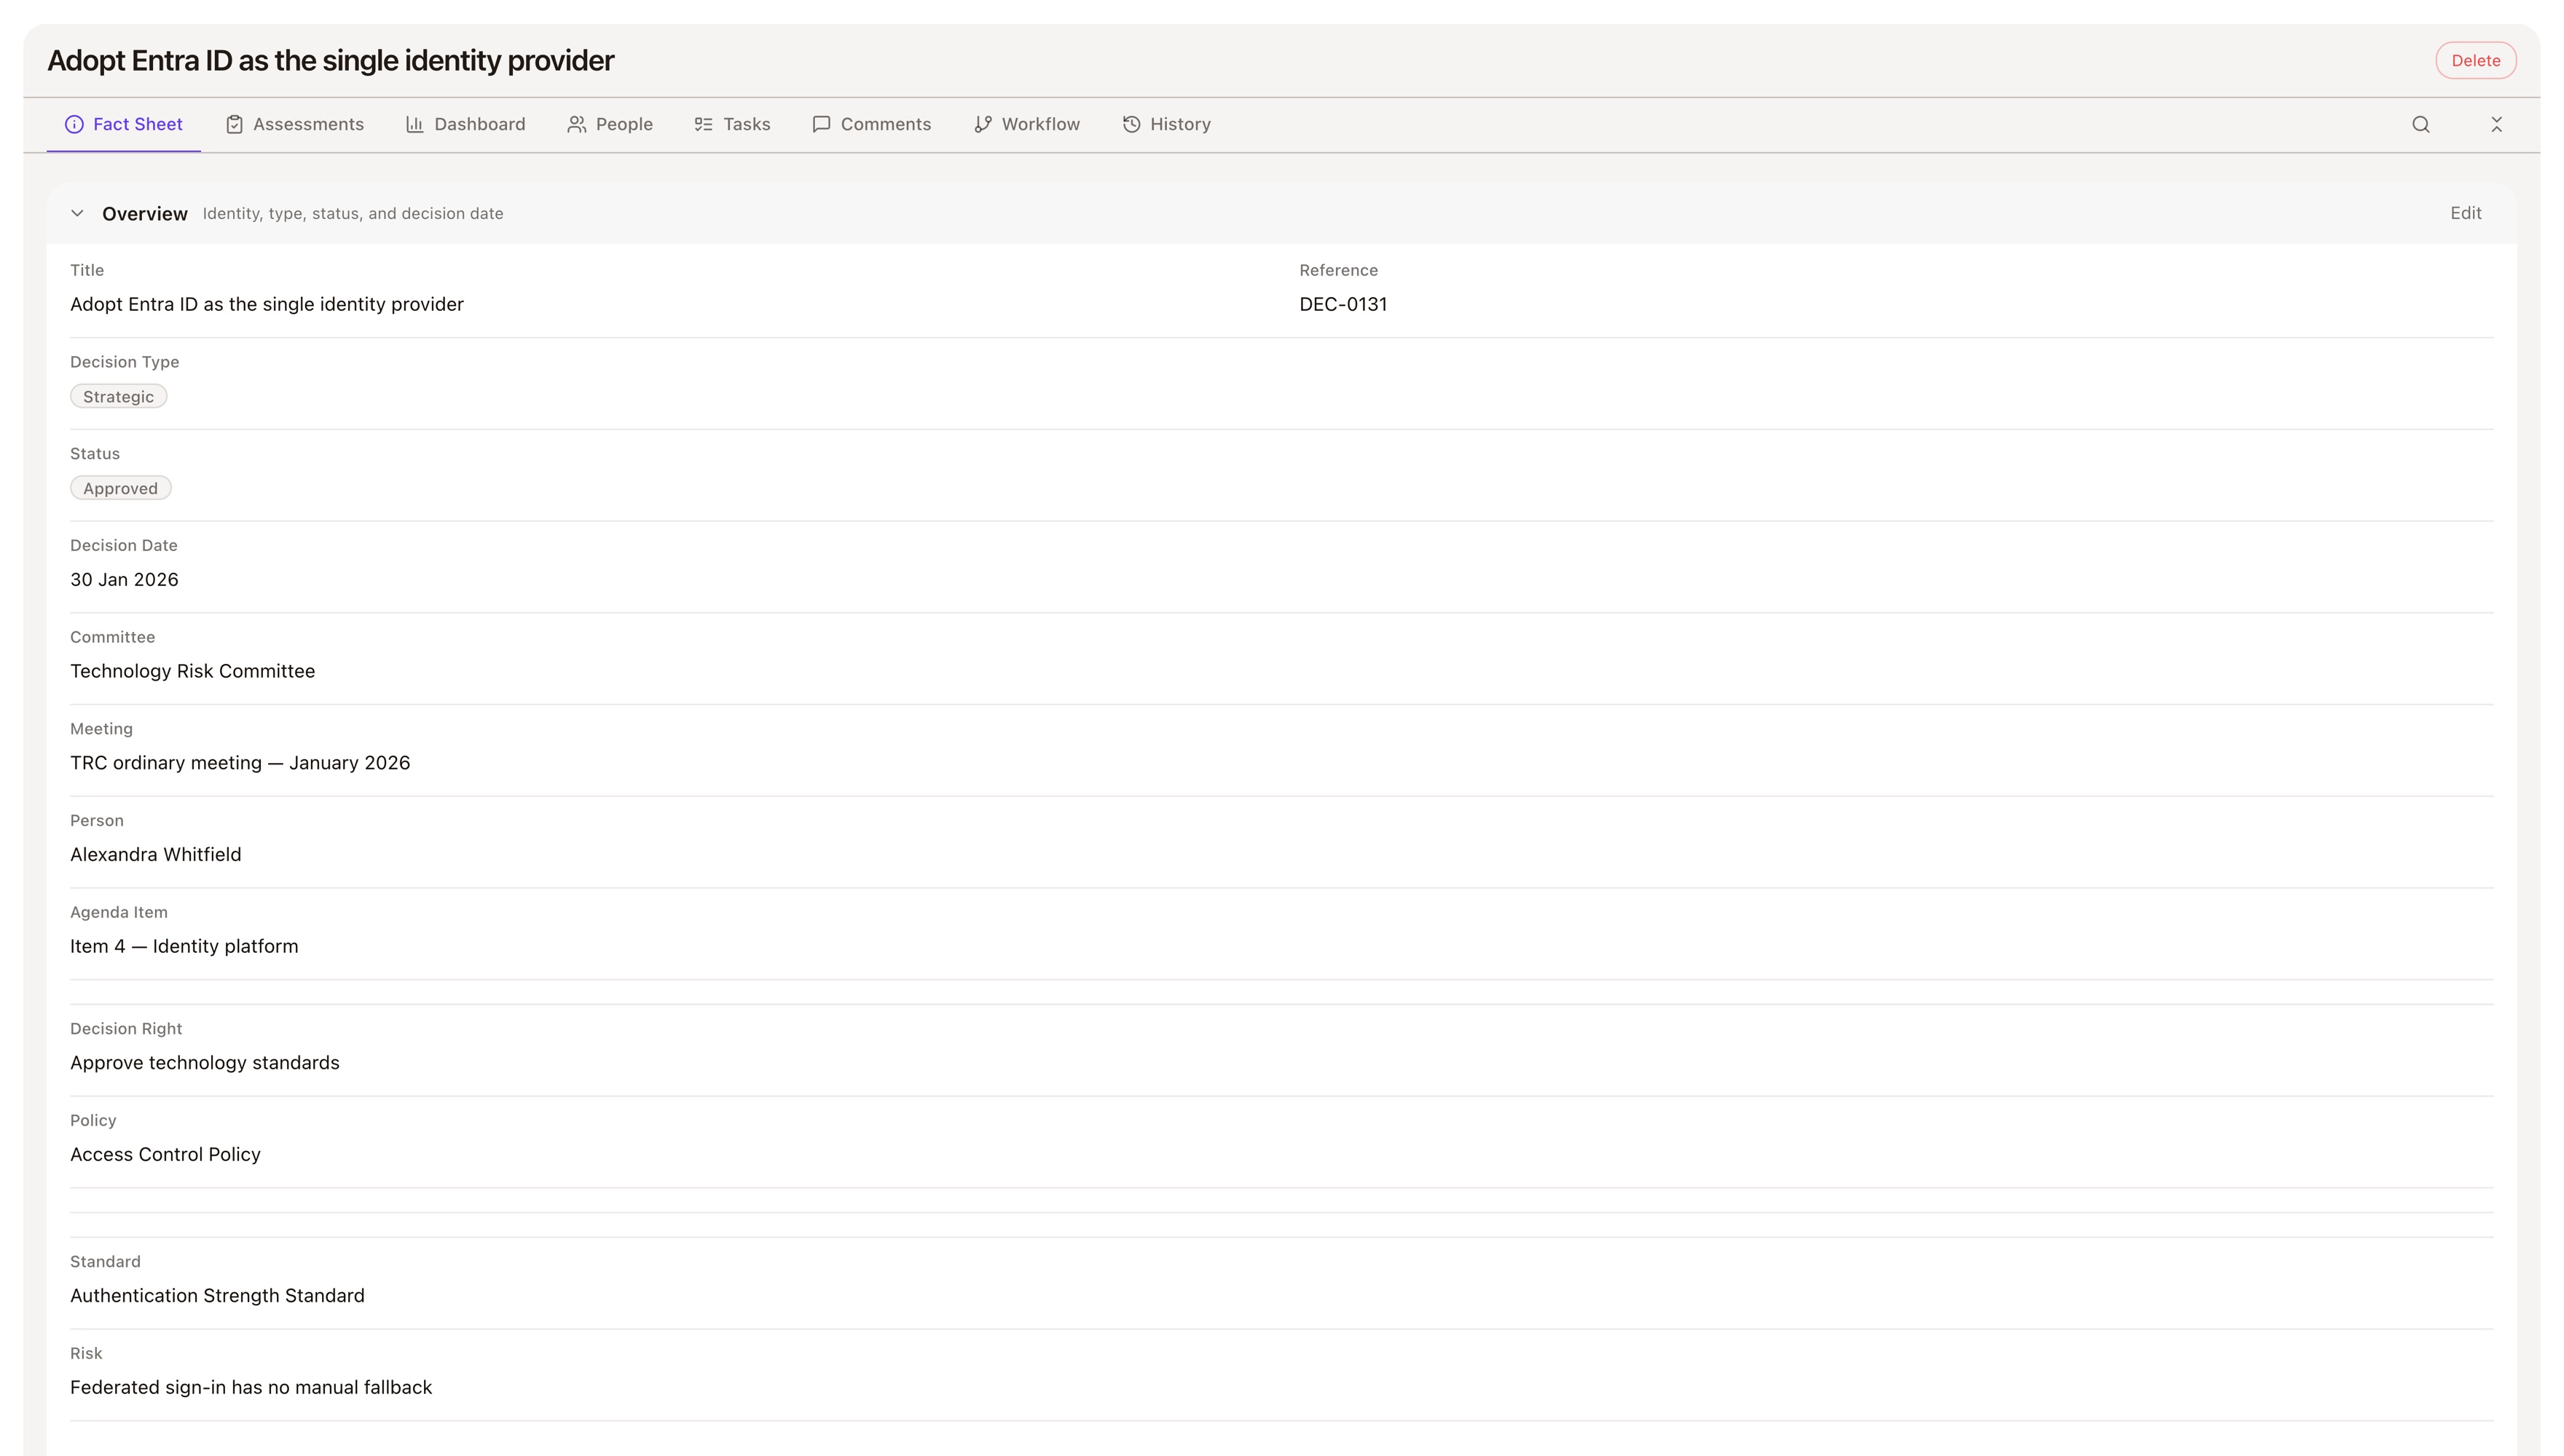
Task: Open the History tab
Action: point(1166,124)
